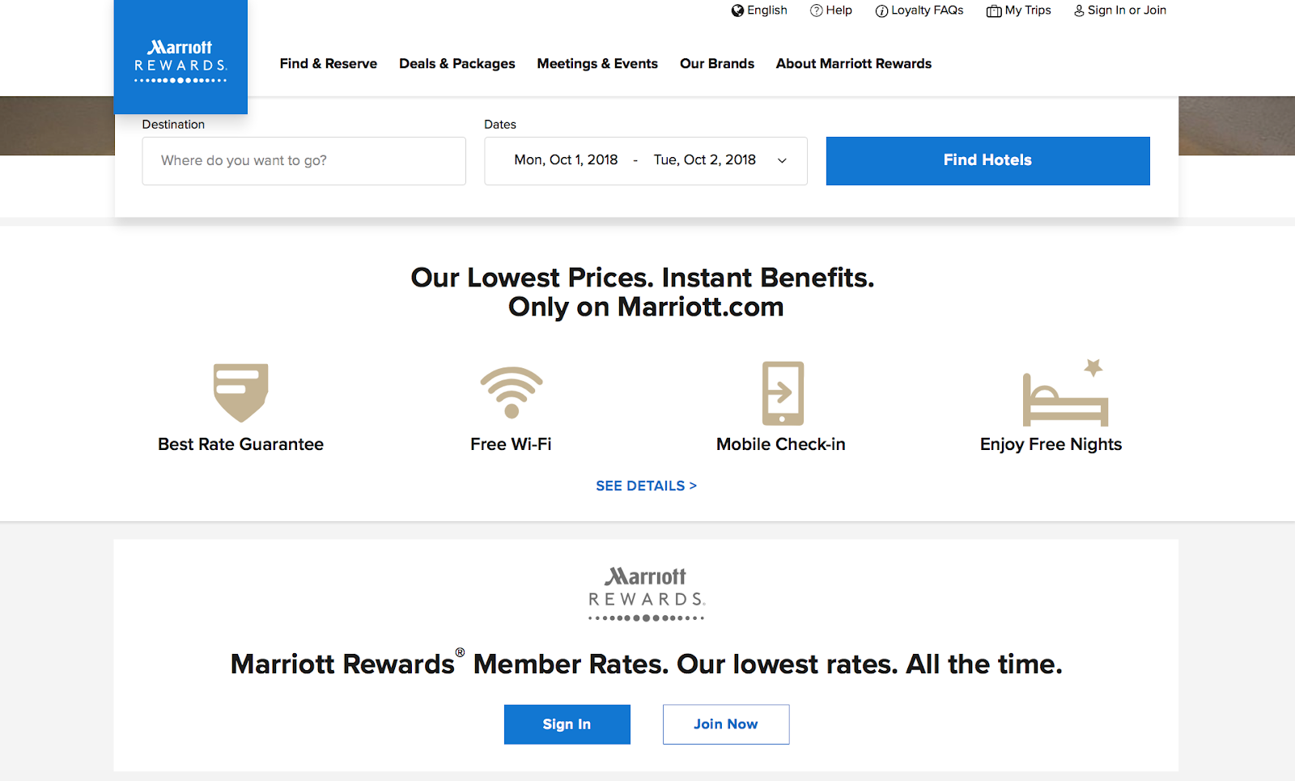This screenshot has width=1295, height=781.
Task: Click the Mobile Check-in phone icon
Action: point(783,393)
